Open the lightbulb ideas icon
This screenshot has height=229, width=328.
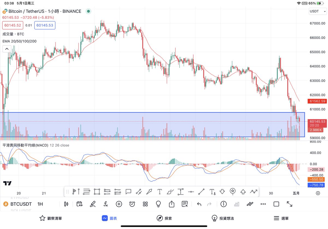(x=158, y=204)
